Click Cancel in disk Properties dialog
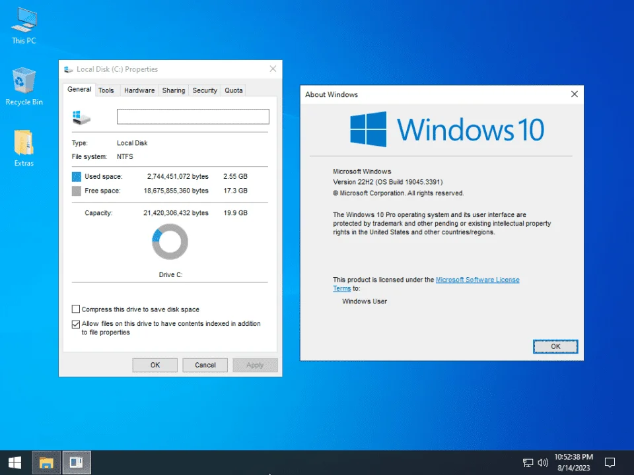Screen dimensions: 634x475 click(x=205, y=365)
